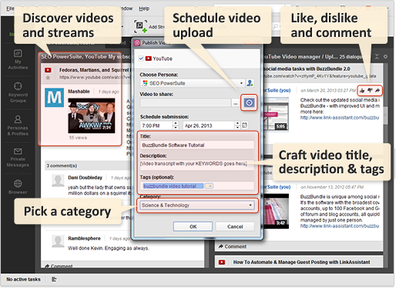Click the Tags (optional) field
Viewport: 396px width, 288px height.
tap(197, 186)
